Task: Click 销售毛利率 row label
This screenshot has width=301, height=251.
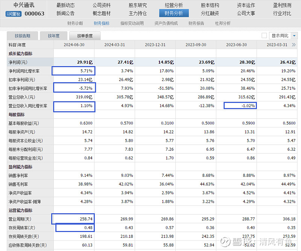Action: point(18,184)
